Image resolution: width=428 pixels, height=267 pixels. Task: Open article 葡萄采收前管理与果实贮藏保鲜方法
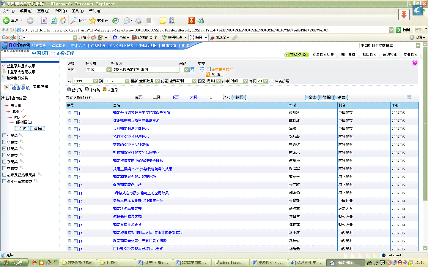pyautogui.click(x=141, y=113)
